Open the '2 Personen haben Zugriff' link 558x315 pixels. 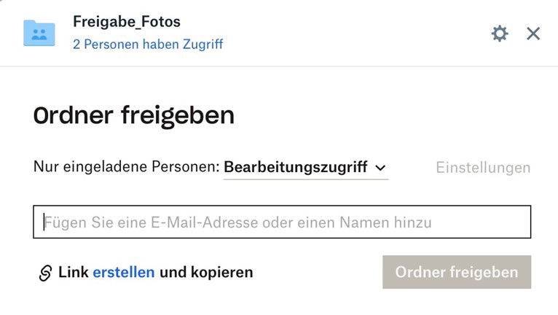point(148,44)
